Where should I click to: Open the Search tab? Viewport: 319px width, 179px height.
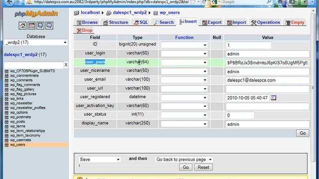click(164, 22)
